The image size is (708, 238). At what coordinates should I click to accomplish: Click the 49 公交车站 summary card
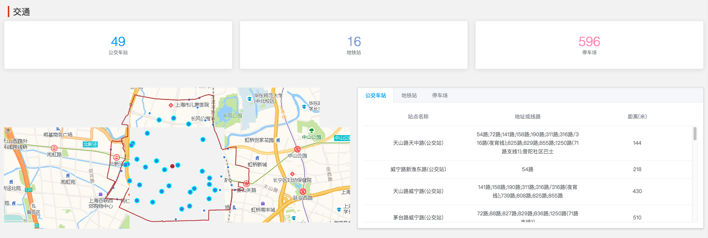pos(118,45)
